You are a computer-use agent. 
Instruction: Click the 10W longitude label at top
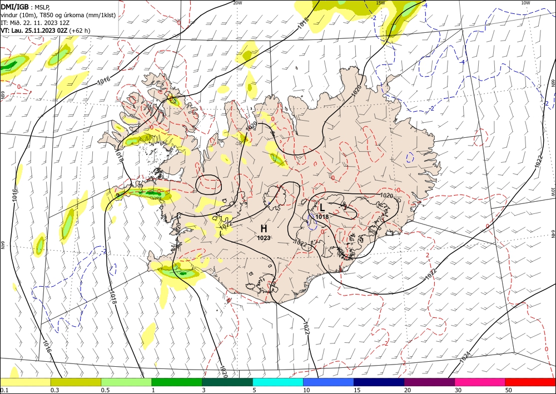(x=525, y=3)
